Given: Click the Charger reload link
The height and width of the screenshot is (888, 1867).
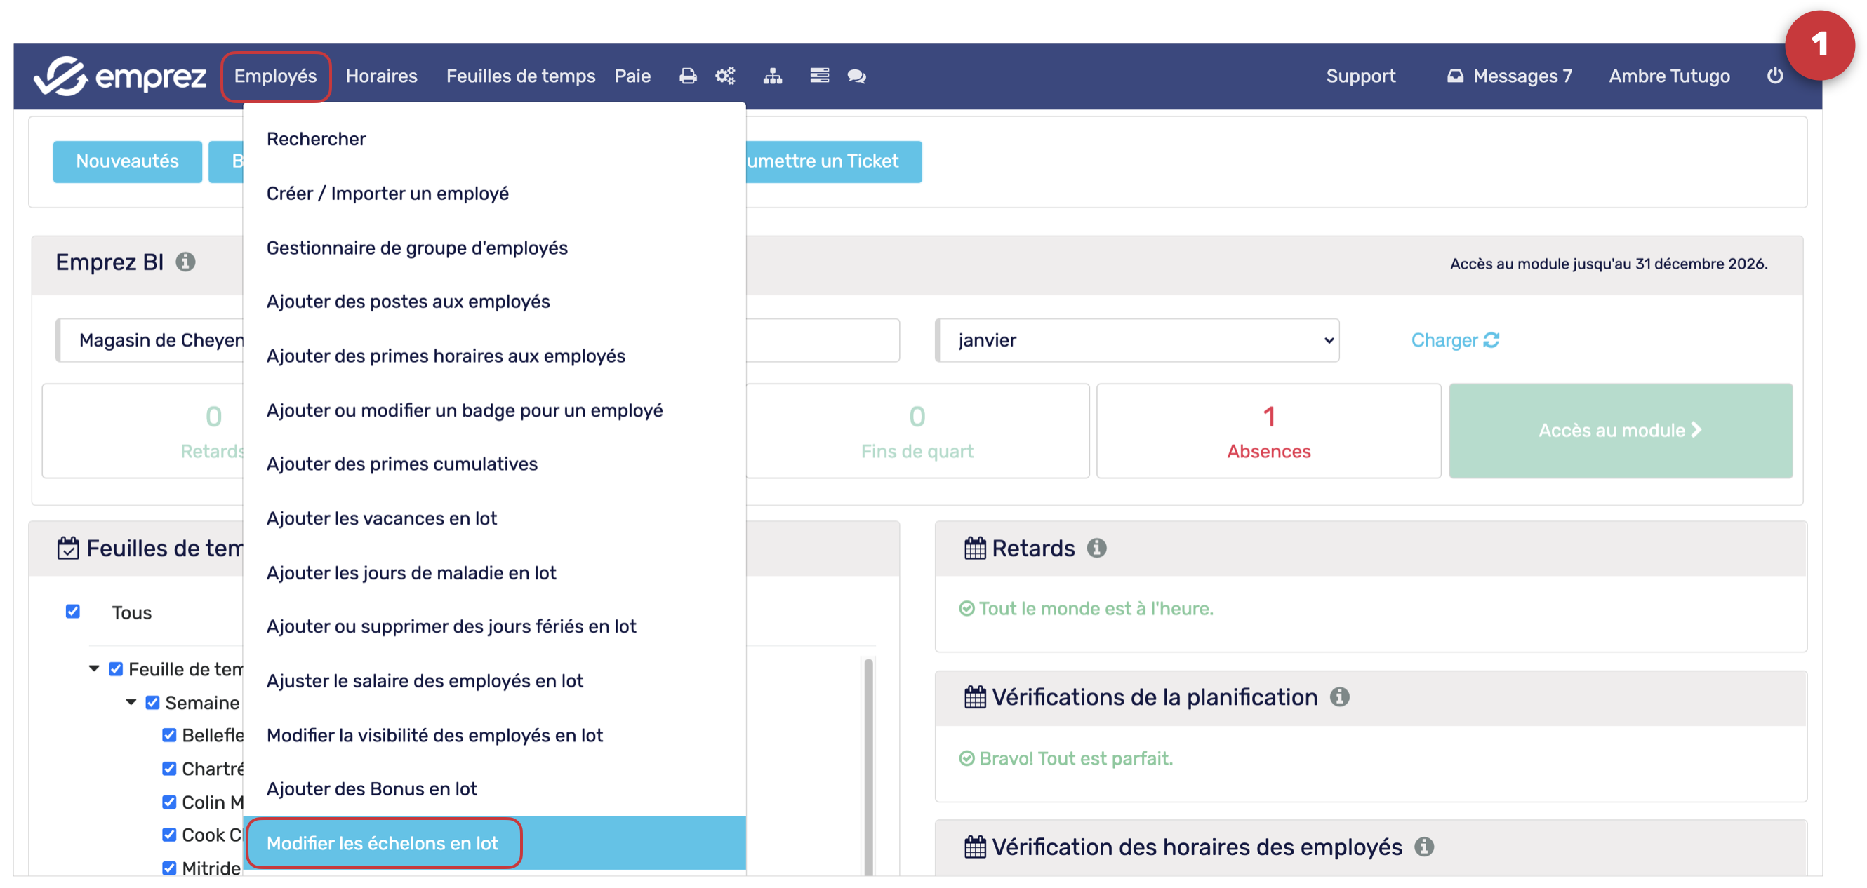Looking at the screenshot, I should [x=1454, y=340].
